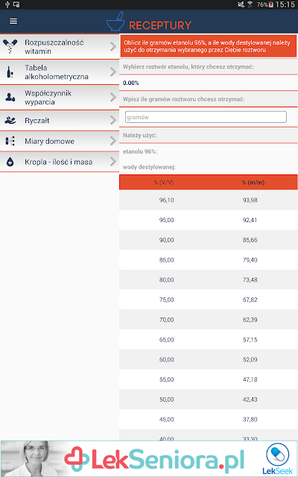This screenshot has width=298, height=477.
Task: Open Współczynnik wyparcia menu item
Action: [60, 98]
